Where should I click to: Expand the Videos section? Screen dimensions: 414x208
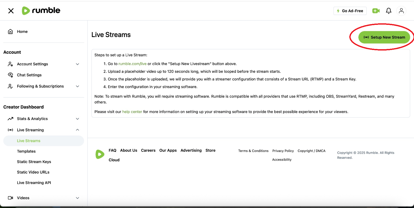[x=77, y=198]
